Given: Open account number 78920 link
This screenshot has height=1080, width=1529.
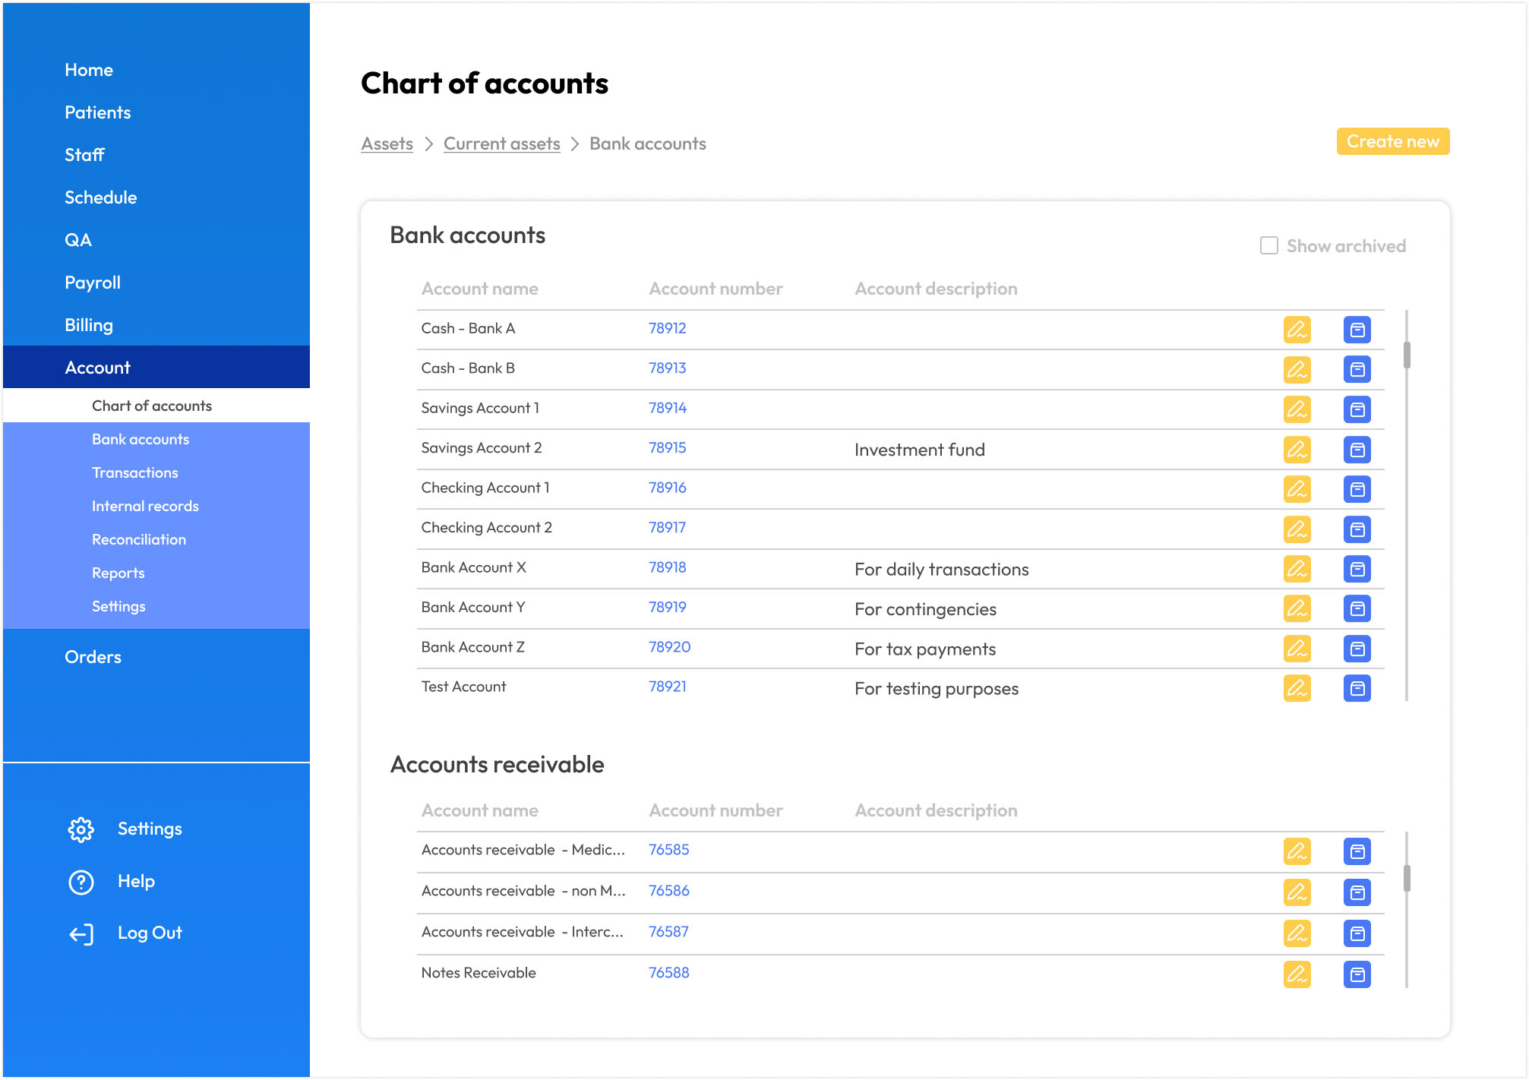Looking at the screenshot, I should coord(669,647).
